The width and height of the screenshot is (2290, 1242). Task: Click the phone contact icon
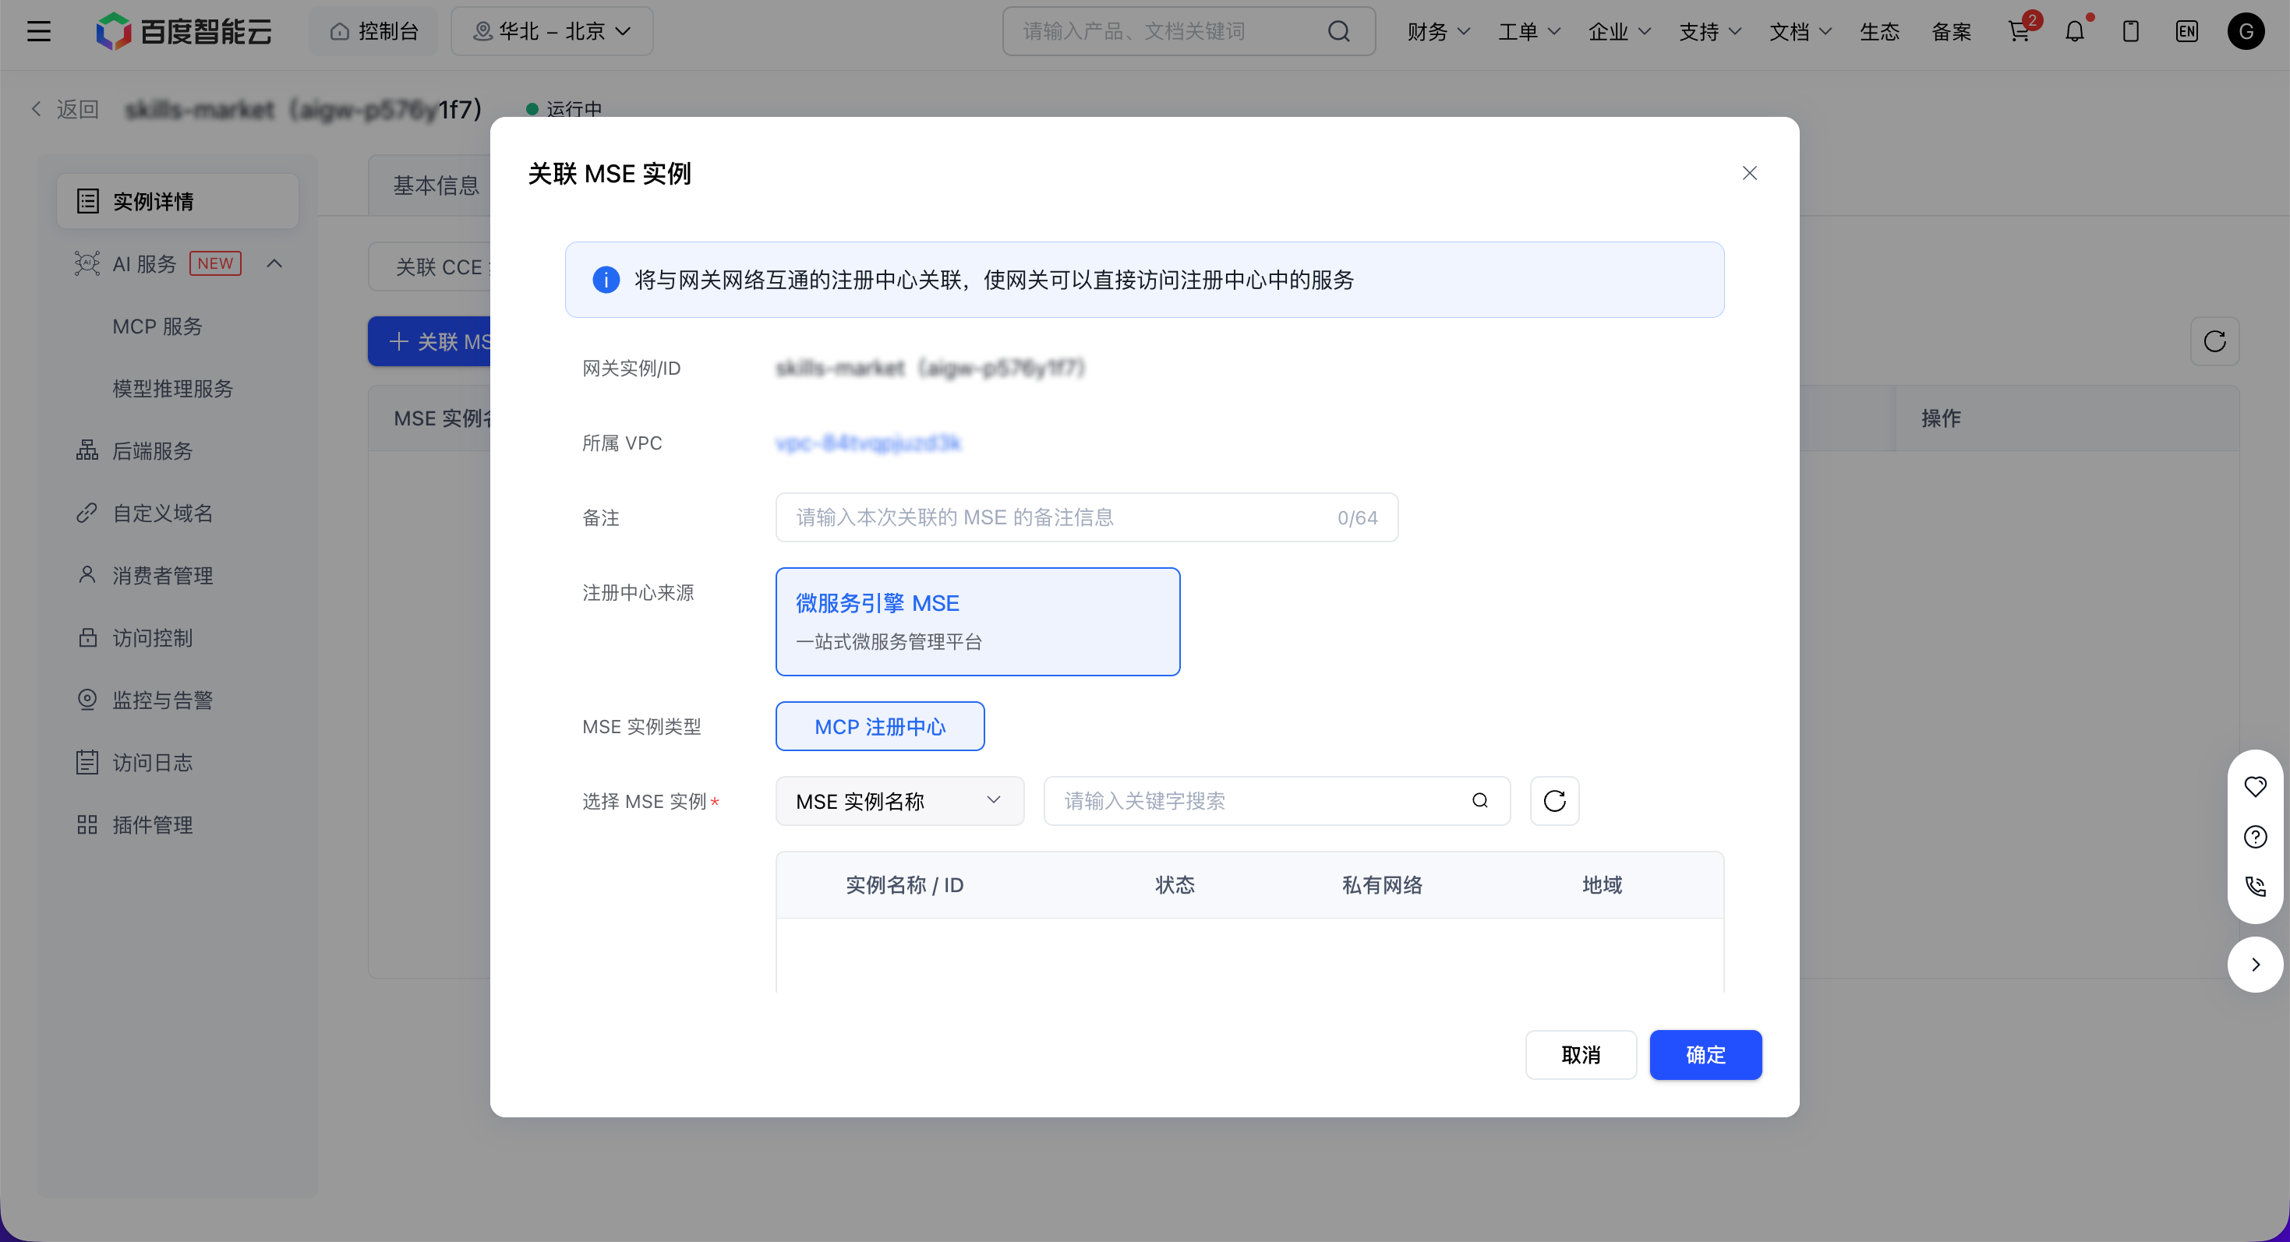2256,886
